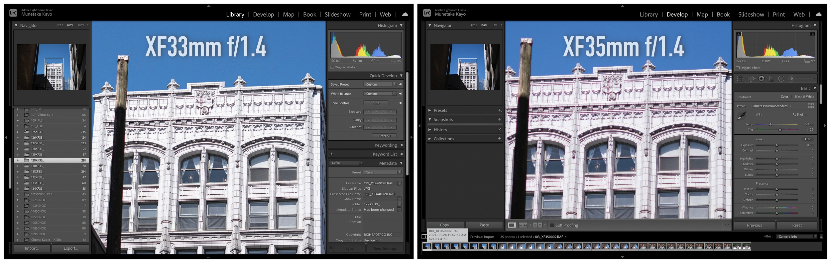Click the cloud sync icon in Develop window
This screenshot has height=263, width=831.
pyautogui.click(x=818, y=14)
